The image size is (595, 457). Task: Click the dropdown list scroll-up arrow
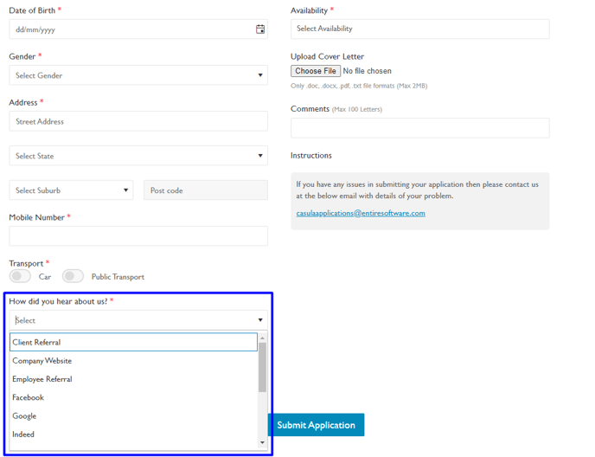[262, 338]
